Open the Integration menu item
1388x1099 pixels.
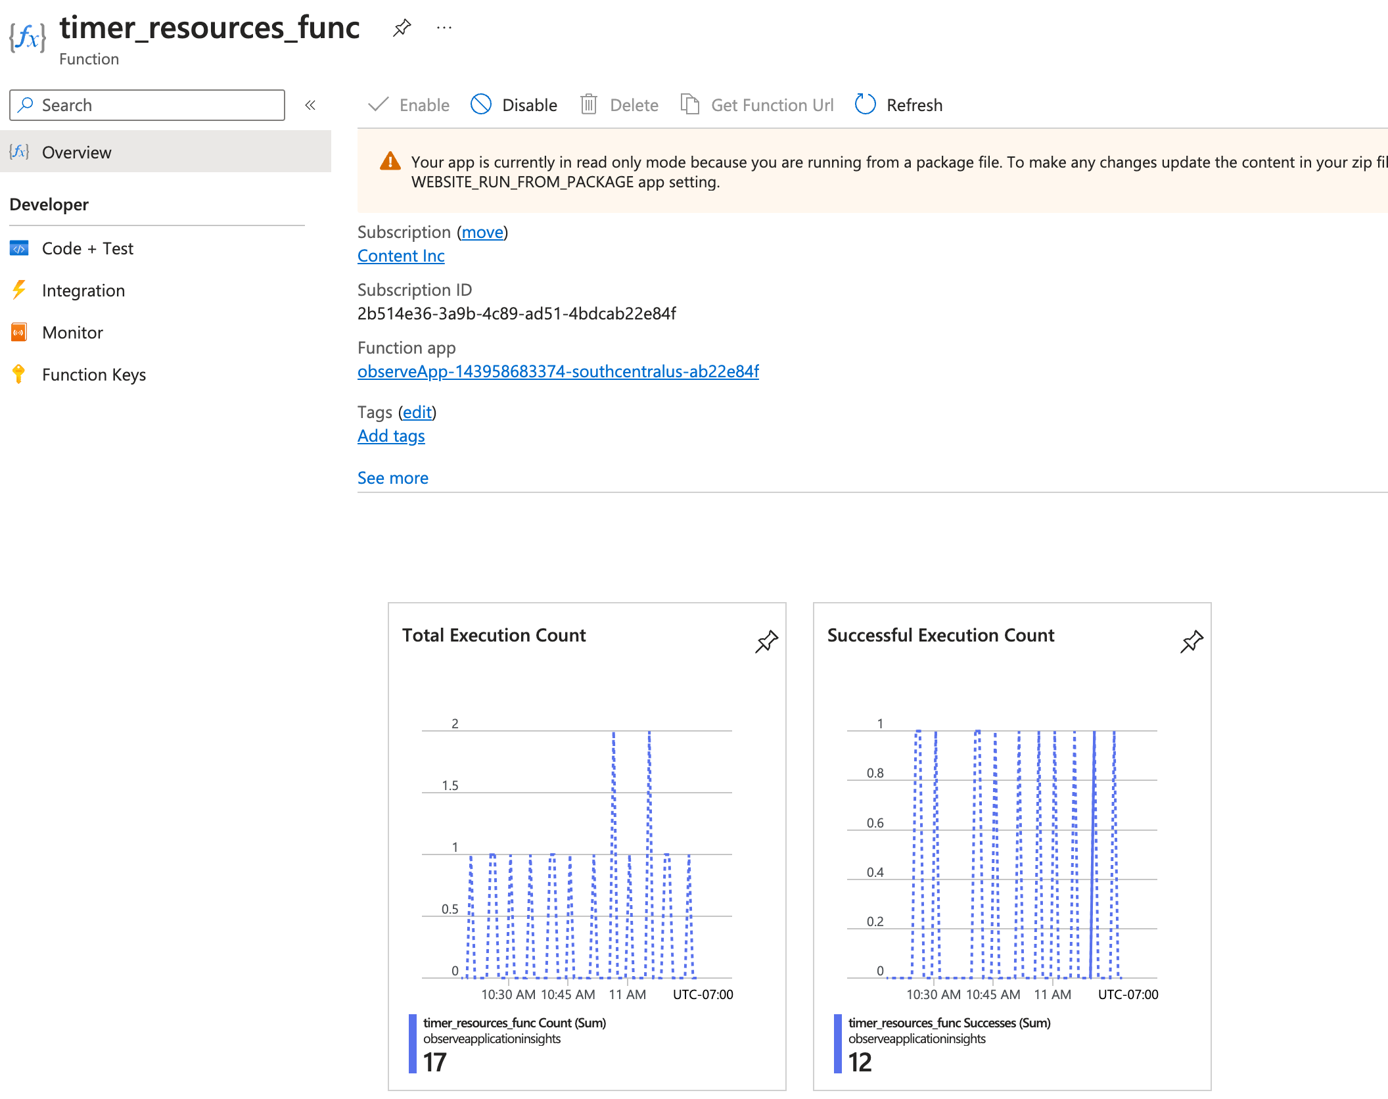pyautogui.click(x=83, y=291)
